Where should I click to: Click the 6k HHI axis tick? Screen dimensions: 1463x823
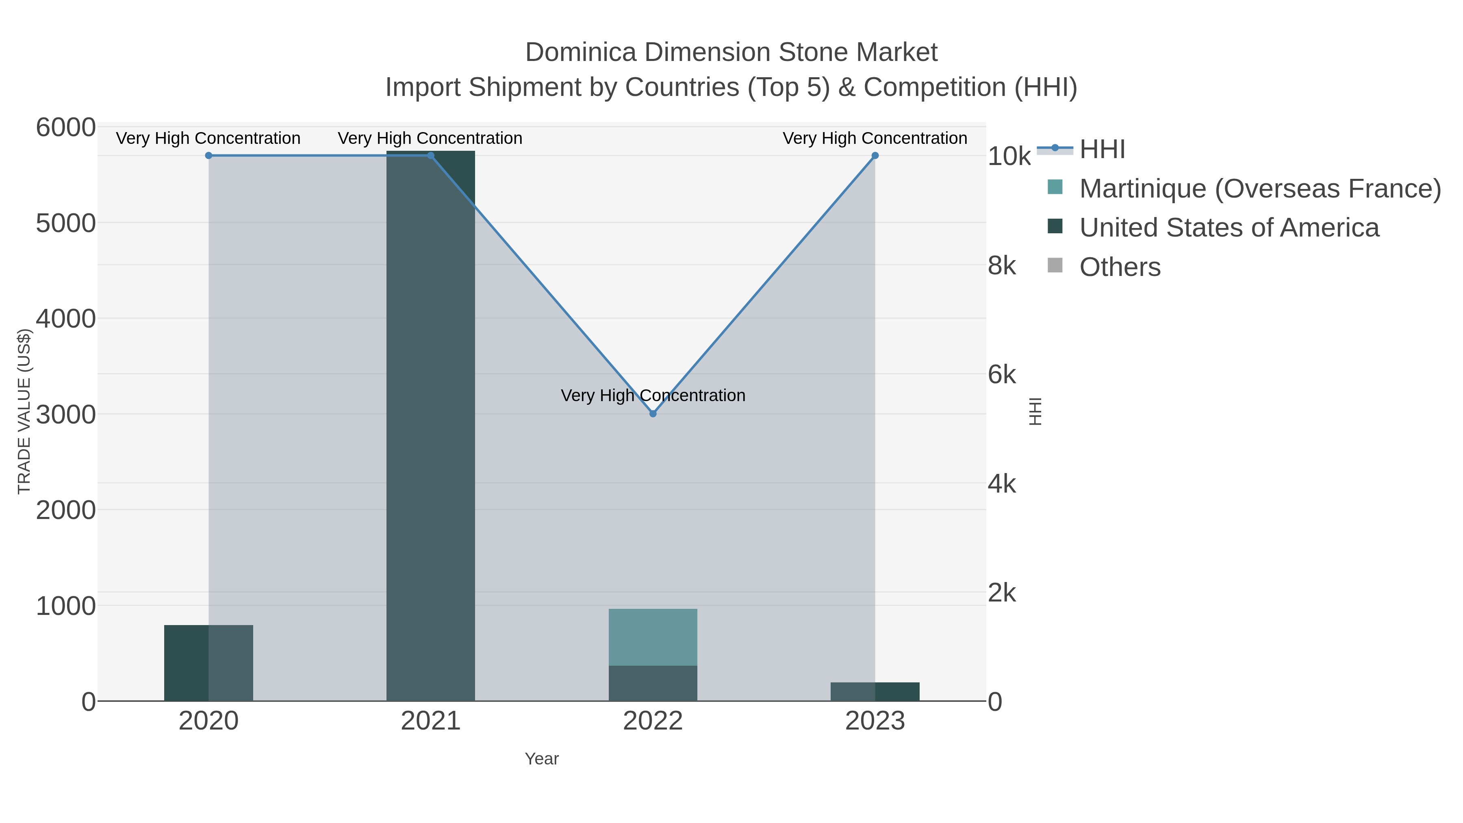[1002, 375]
